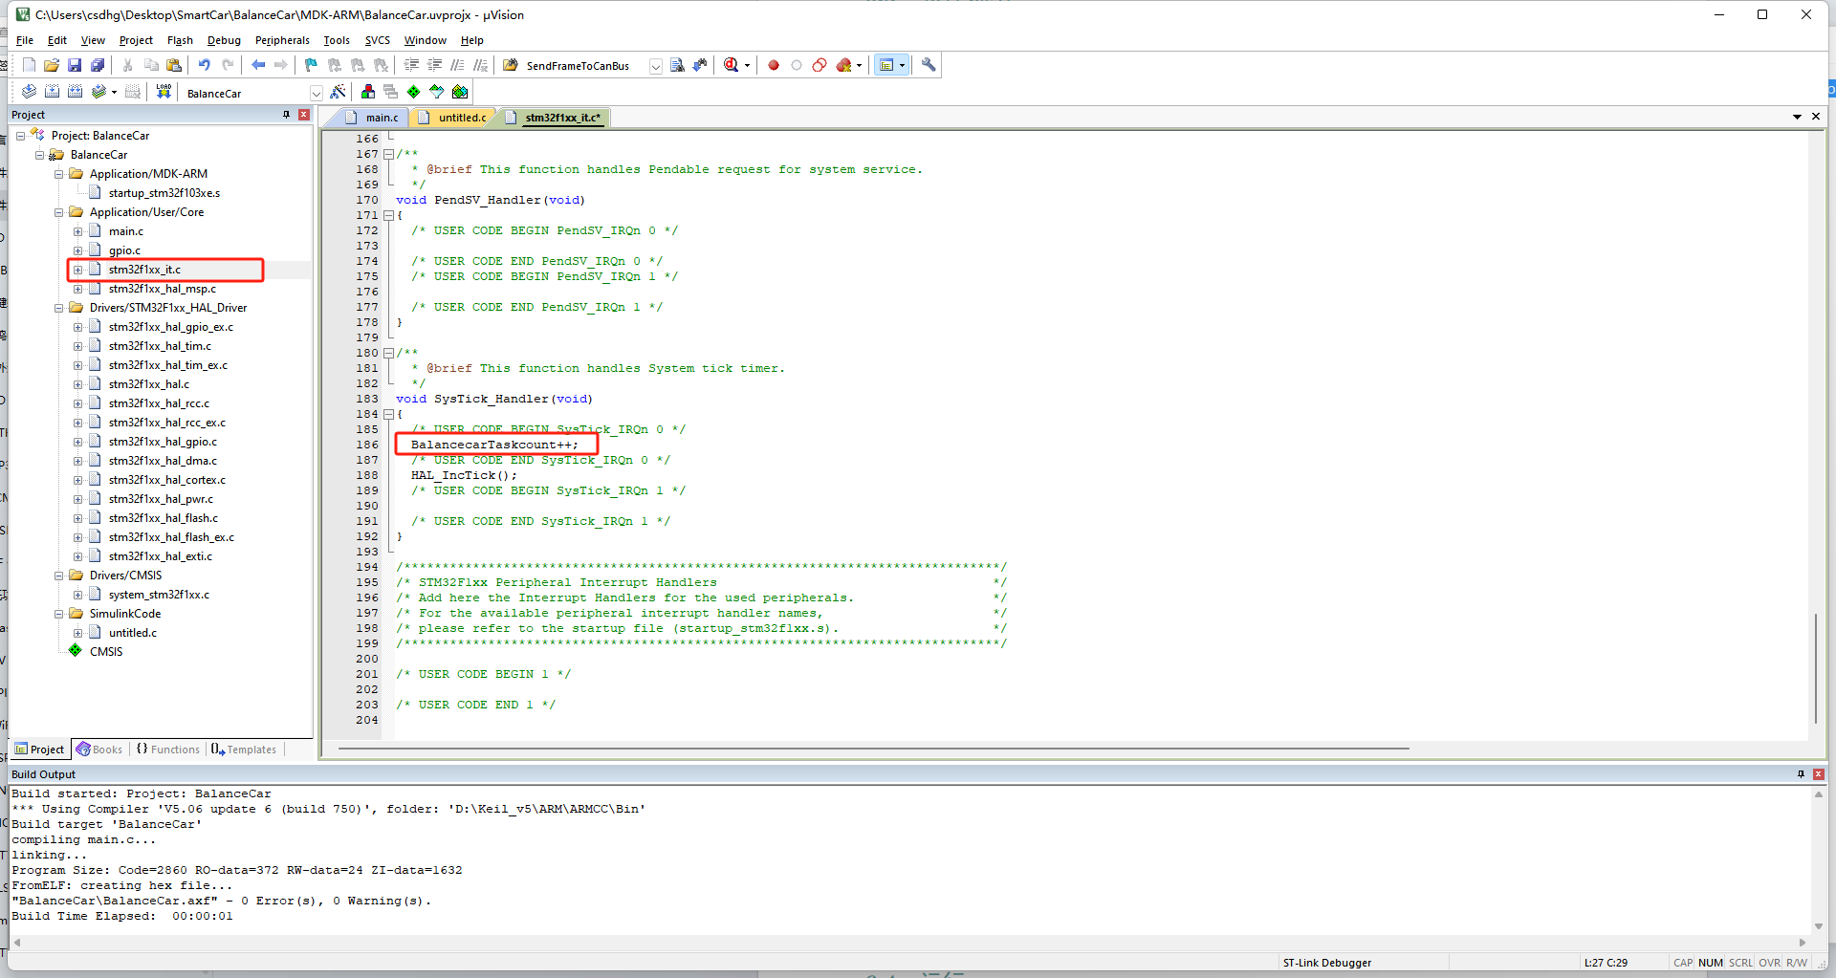Click the Save All toolbar icon

(x=98, y=65)
